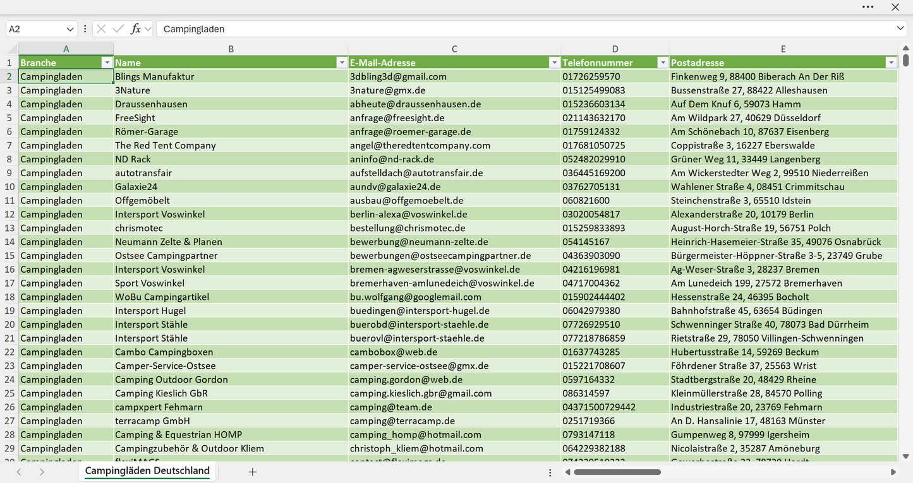The image size is (913, 483).
Task: Open the E-Mail-Adresse filter dropdown
Action: pyautogui.click(x=554, y=63)
